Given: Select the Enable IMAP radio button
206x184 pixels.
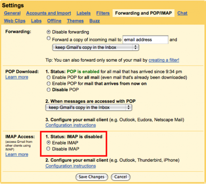Looking at the screenshot, I should (x=48, y=142).
